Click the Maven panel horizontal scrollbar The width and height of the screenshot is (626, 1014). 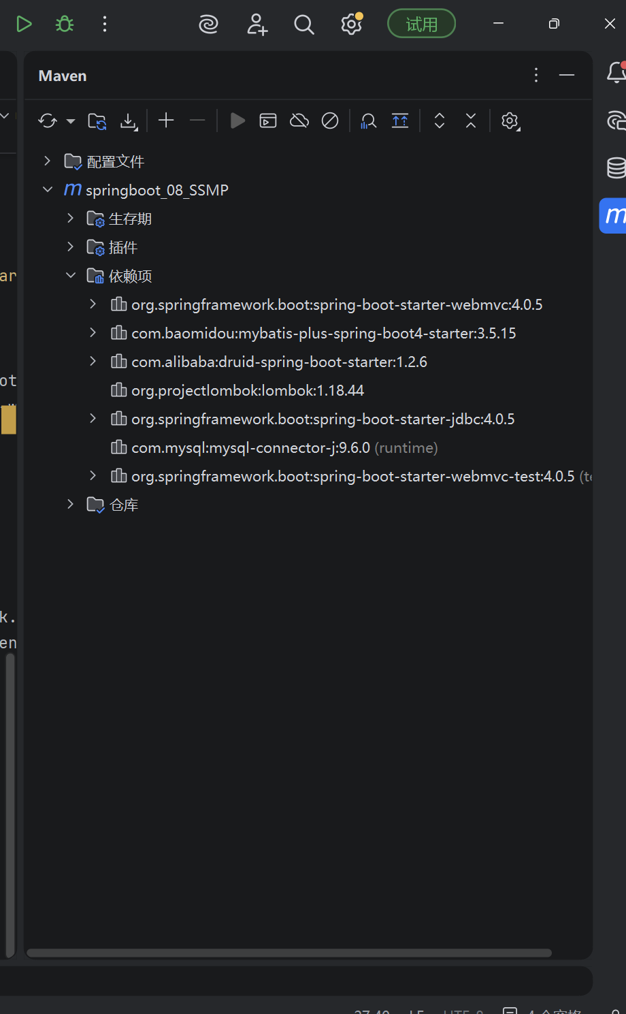coord(289,953)
